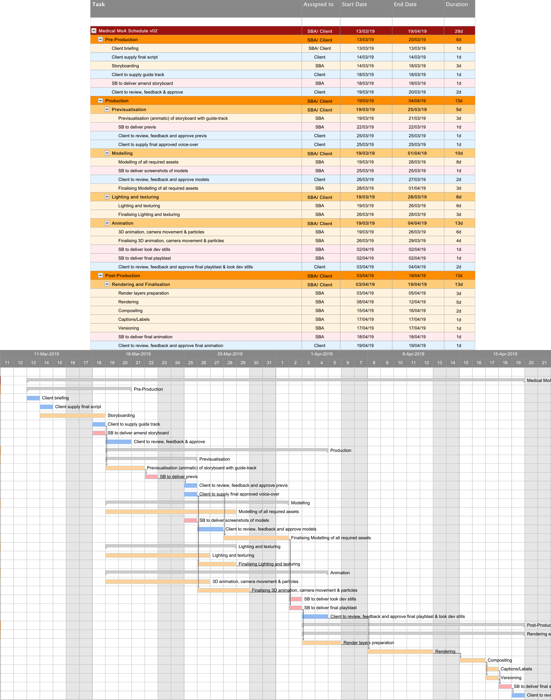Select the Client supply final script row
The image size is (551, 700).
282,57
